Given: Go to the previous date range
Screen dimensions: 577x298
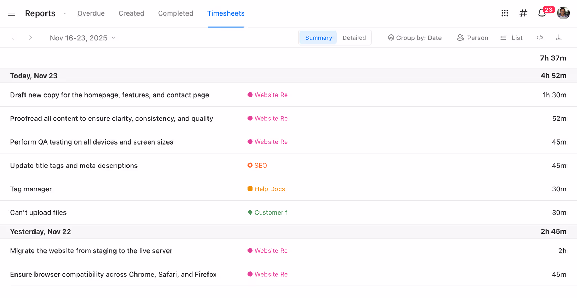Looking at the screenshot, I should click(x=13, y=38).
